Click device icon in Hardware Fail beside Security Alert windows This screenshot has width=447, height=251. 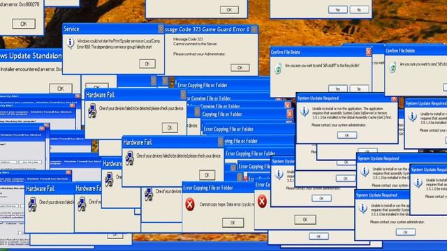pos(32,204)
